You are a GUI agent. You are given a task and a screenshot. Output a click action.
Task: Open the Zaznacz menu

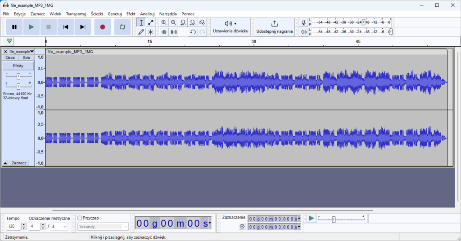[38, 14]
